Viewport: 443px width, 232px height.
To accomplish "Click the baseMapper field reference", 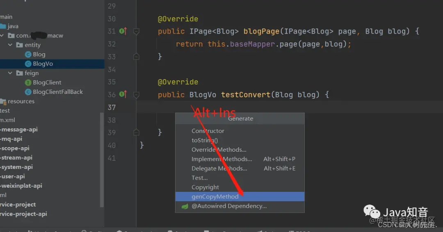I will tap(252, 44).
